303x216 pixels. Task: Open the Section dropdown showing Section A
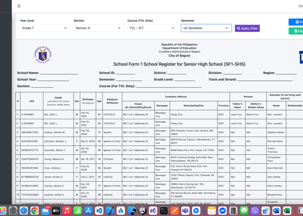99,28
